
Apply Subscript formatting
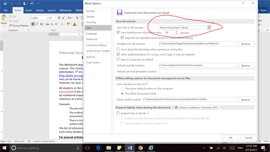[x=52, y=24]
